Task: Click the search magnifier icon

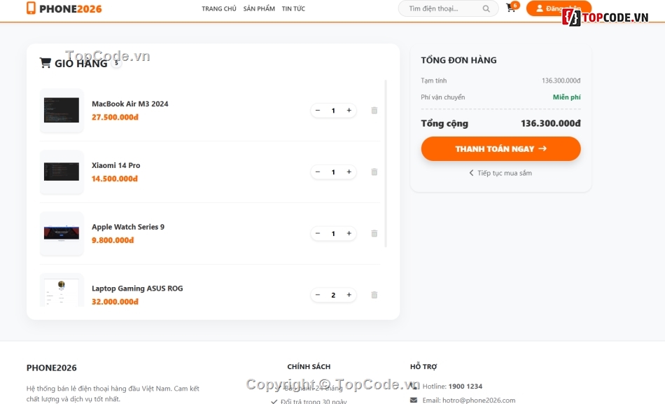Action: (x=486, y=8)
